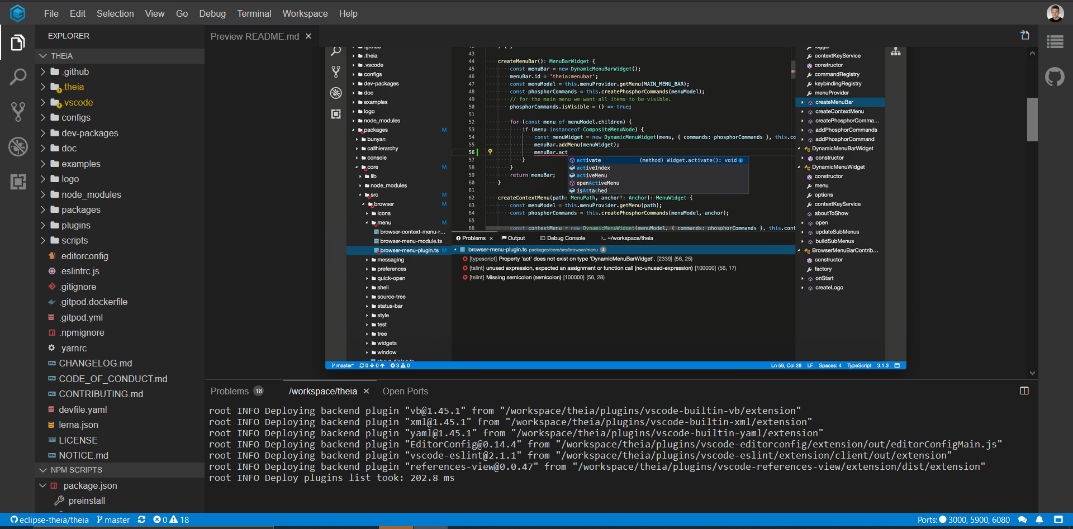The width and height of the screenshot is (1073, 529).
Task: Click the synchronize changes icon in status bar
Action: click(142, 520)
